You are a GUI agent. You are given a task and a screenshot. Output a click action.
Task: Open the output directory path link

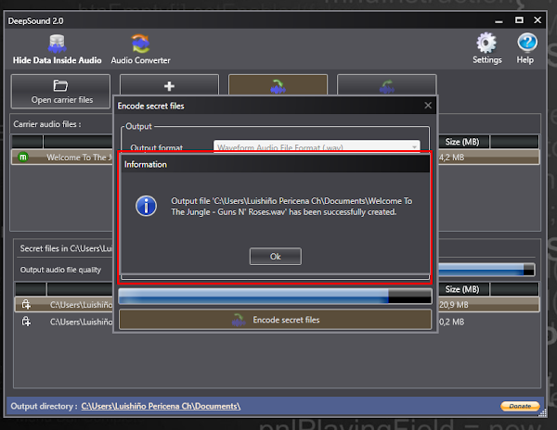161,406
